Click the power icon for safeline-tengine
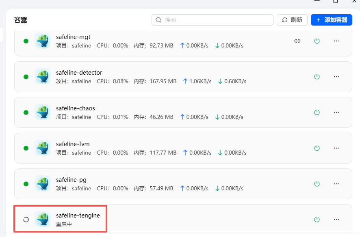Screen dimensions: 360x237 (317, 220)
